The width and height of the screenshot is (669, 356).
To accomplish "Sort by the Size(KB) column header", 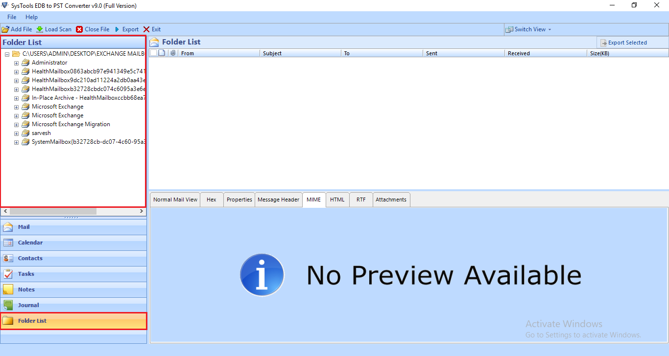I will click(628, 53).
